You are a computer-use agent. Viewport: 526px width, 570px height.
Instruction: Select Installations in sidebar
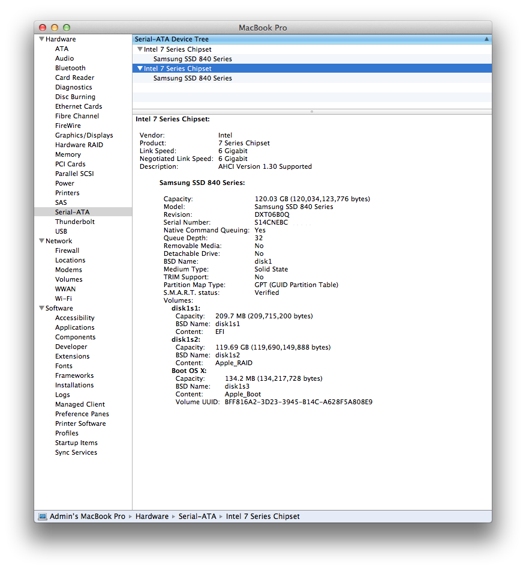coord(74,385)
